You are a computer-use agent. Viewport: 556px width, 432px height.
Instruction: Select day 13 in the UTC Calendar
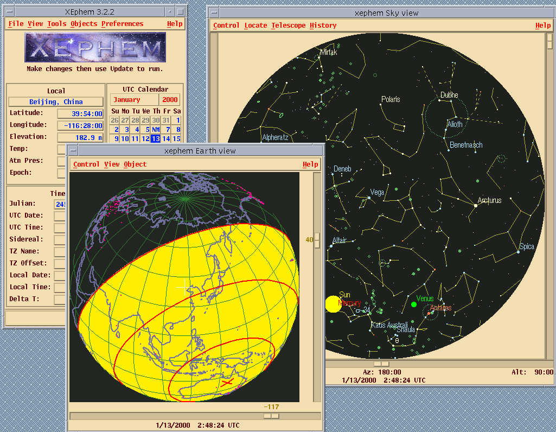click(x=155, y=139)
